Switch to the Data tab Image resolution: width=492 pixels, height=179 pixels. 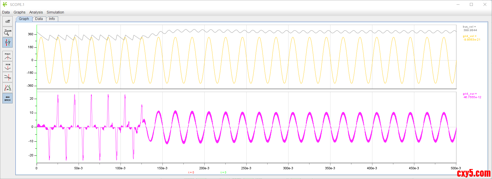[39, 19]
